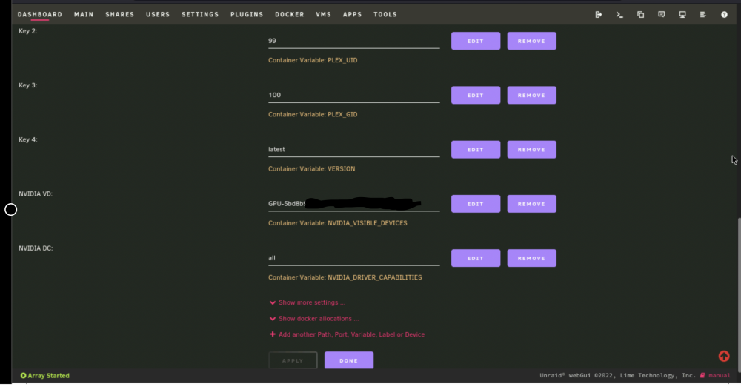This screenshot has height=387, width=741.
Task: Click the Unraid webGui copyright text
Action: [x=618, y=376]
